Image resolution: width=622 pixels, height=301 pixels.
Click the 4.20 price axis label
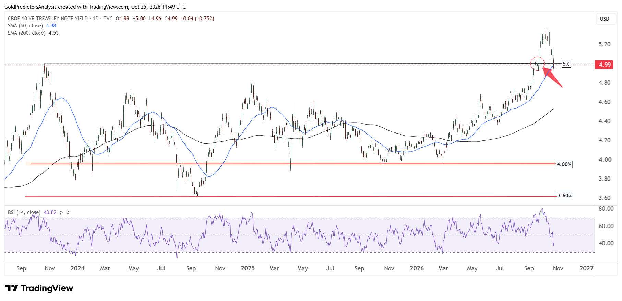[605, 140]
